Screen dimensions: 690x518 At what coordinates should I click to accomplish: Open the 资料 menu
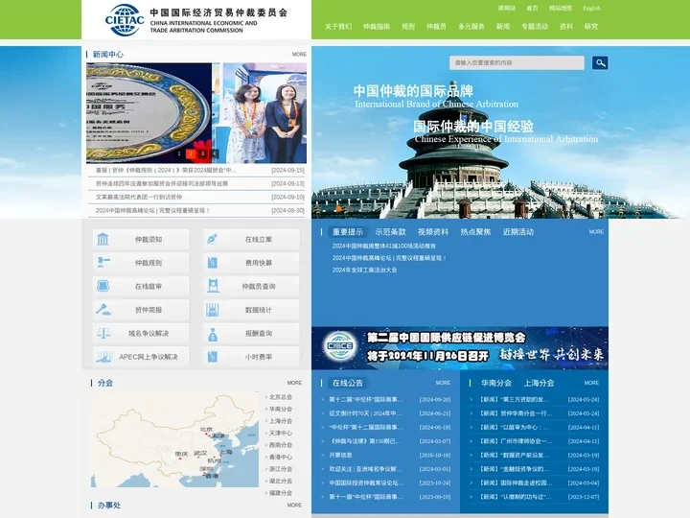[x=566, y=27]
